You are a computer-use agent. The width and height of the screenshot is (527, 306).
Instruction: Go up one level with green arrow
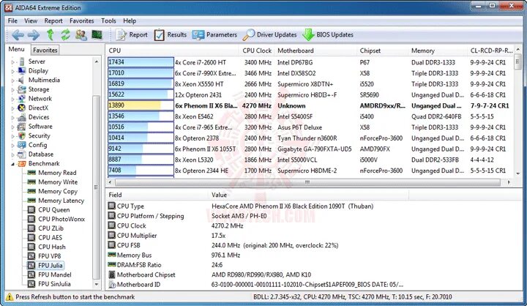tap(50, 34)
